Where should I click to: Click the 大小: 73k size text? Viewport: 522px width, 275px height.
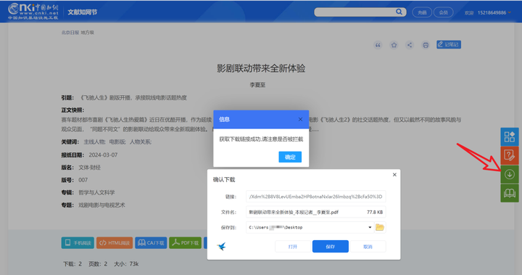click(x=126, y=264)
